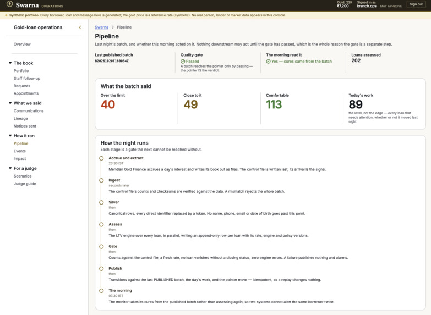The image size is (431, 315).
Task: Click the Pipeline breadcrumb text
Action: pyautogui.click(x=124, y=27)
